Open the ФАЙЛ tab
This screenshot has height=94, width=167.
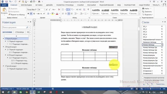pos(4,5)
